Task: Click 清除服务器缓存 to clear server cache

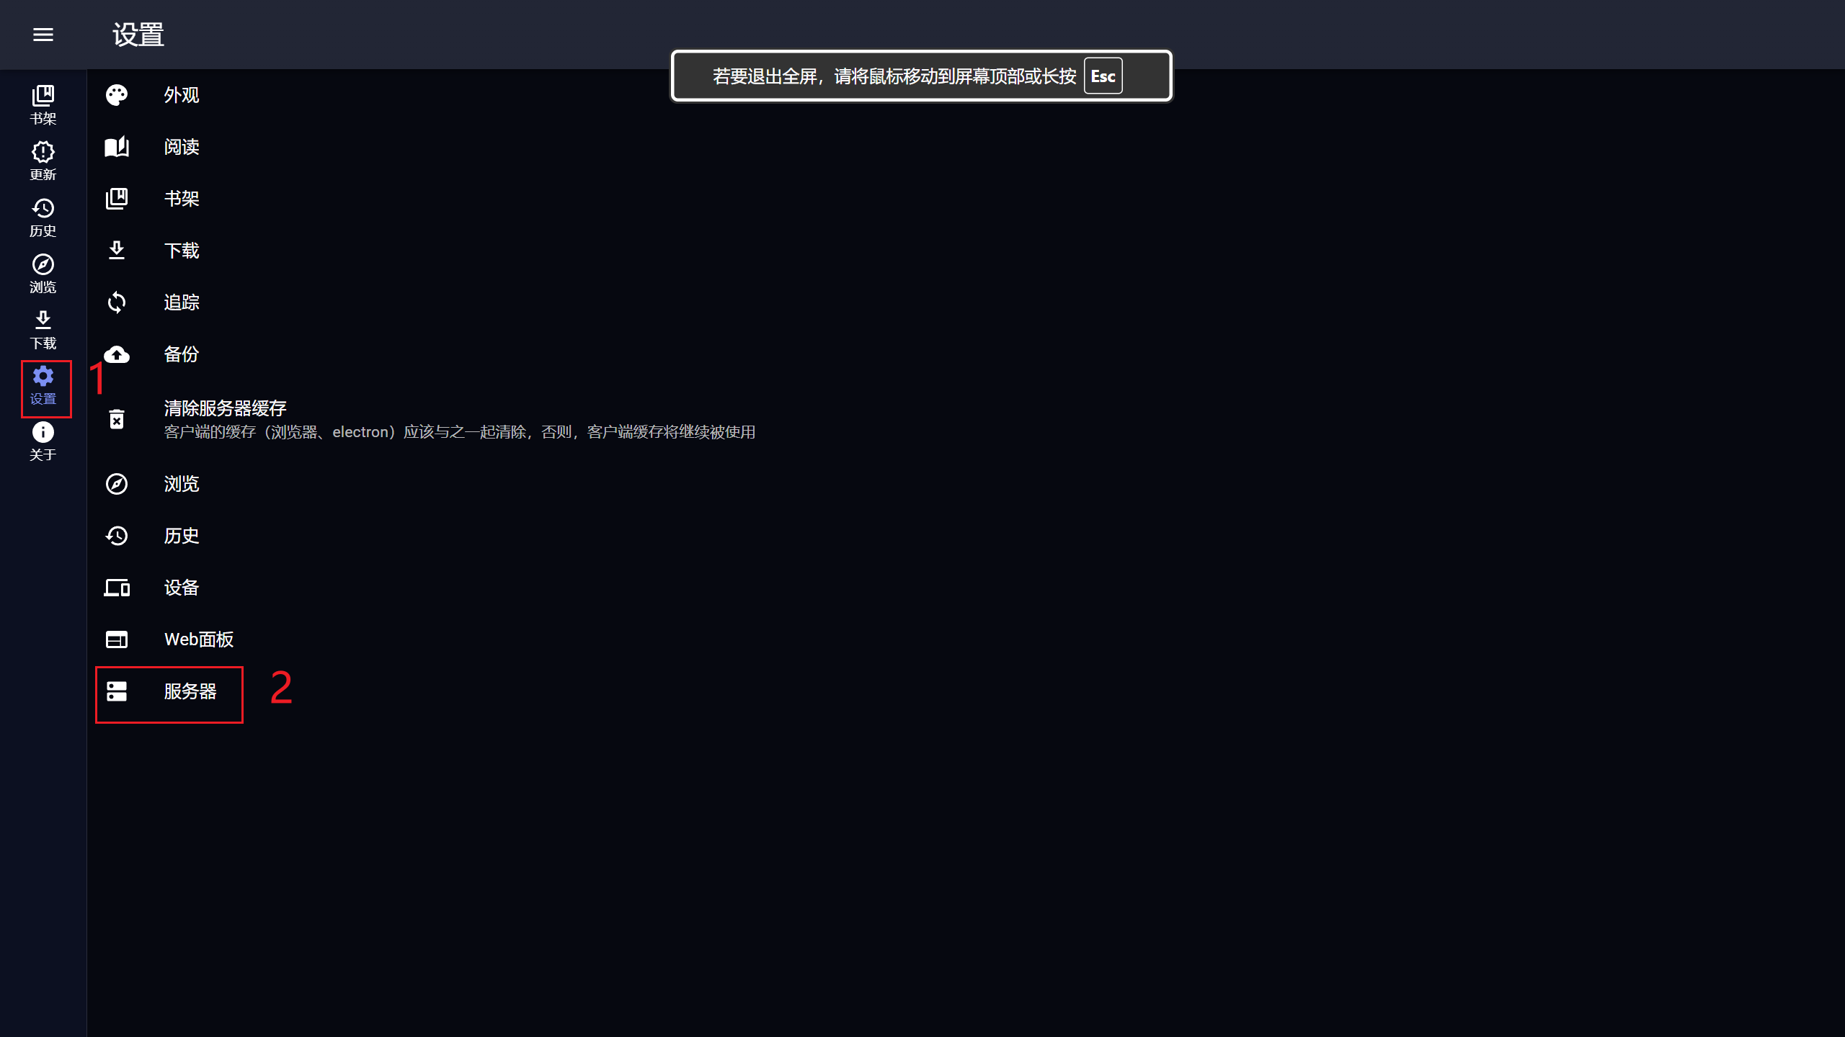Action: click(225, 409)
